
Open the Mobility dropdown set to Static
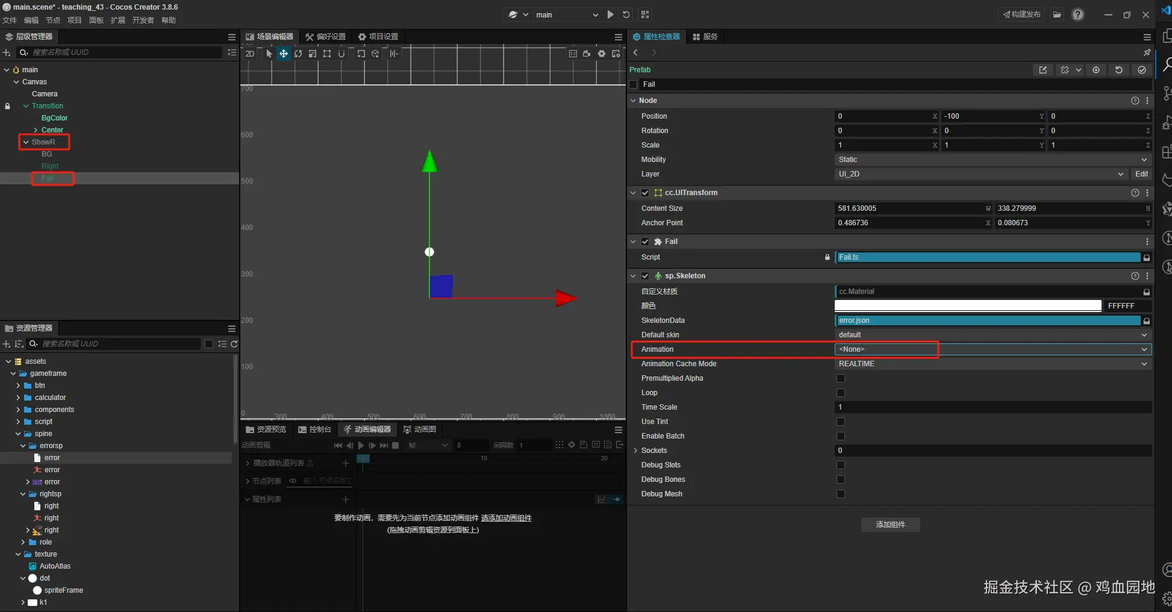[993, 160]
